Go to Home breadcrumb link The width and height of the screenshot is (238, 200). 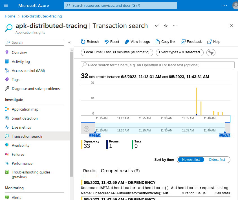click(x=10, y=16)
